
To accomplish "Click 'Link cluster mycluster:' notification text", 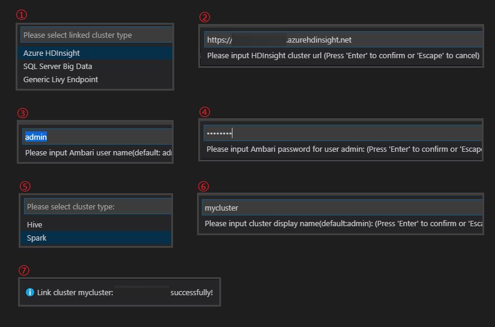I will coord(75,293).
